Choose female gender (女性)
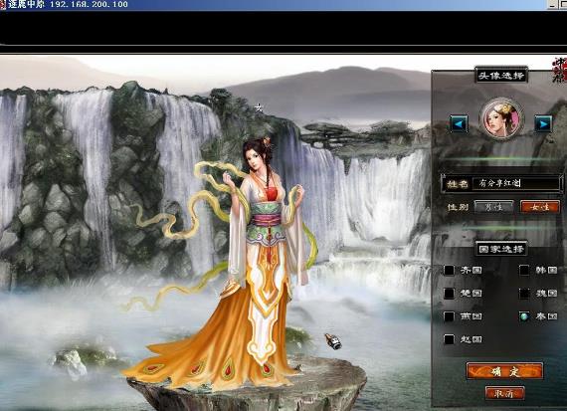 540,207
